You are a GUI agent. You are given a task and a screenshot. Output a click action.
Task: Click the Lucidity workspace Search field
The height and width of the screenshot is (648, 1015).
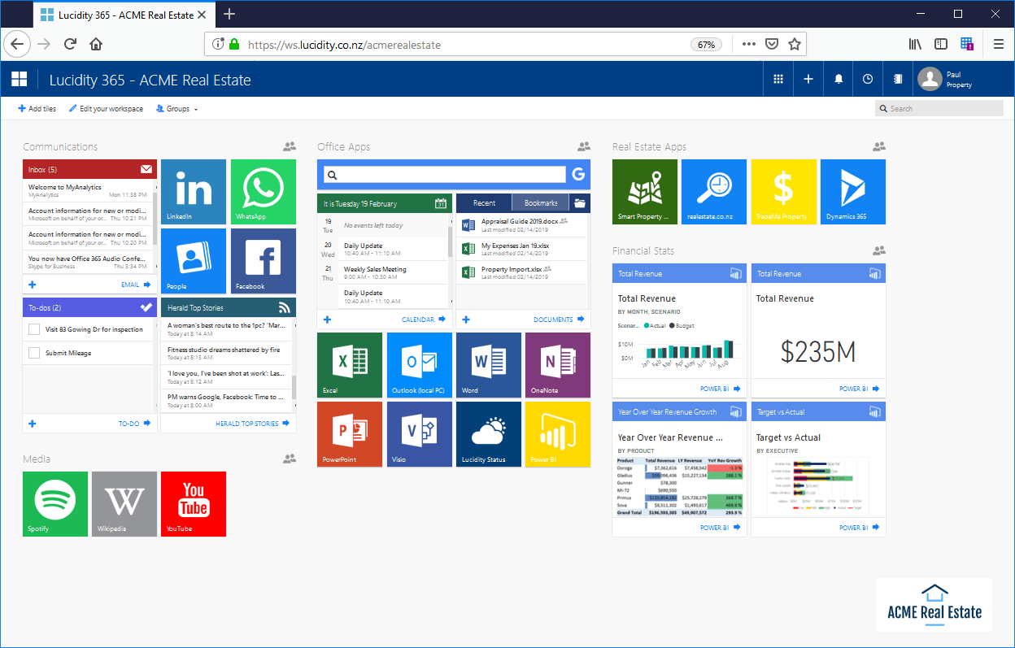coord(939,109)
